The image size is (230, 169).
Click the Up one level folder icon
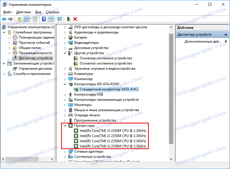pos(20,19)
